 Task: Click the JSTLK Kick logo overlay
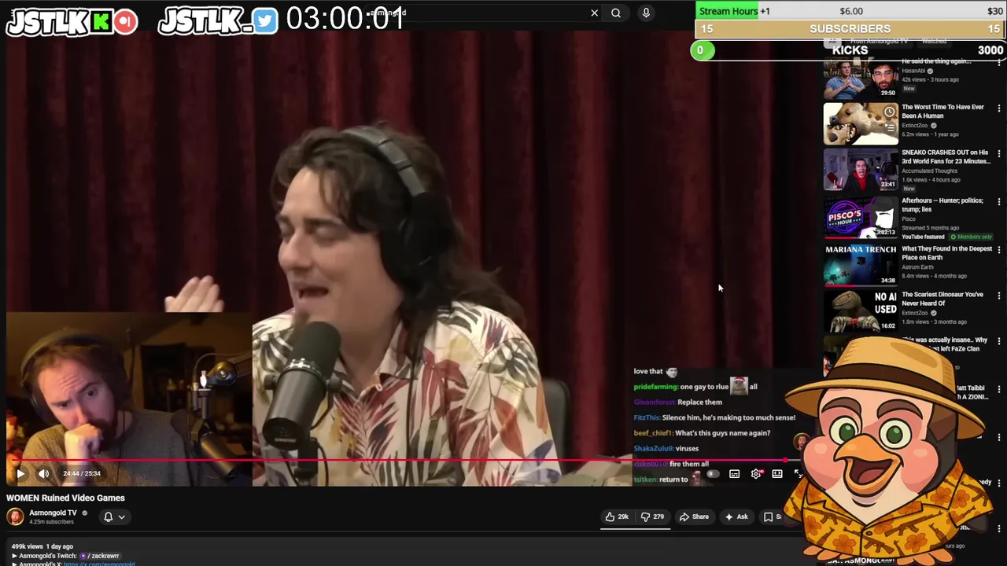[x=72, y=21]
